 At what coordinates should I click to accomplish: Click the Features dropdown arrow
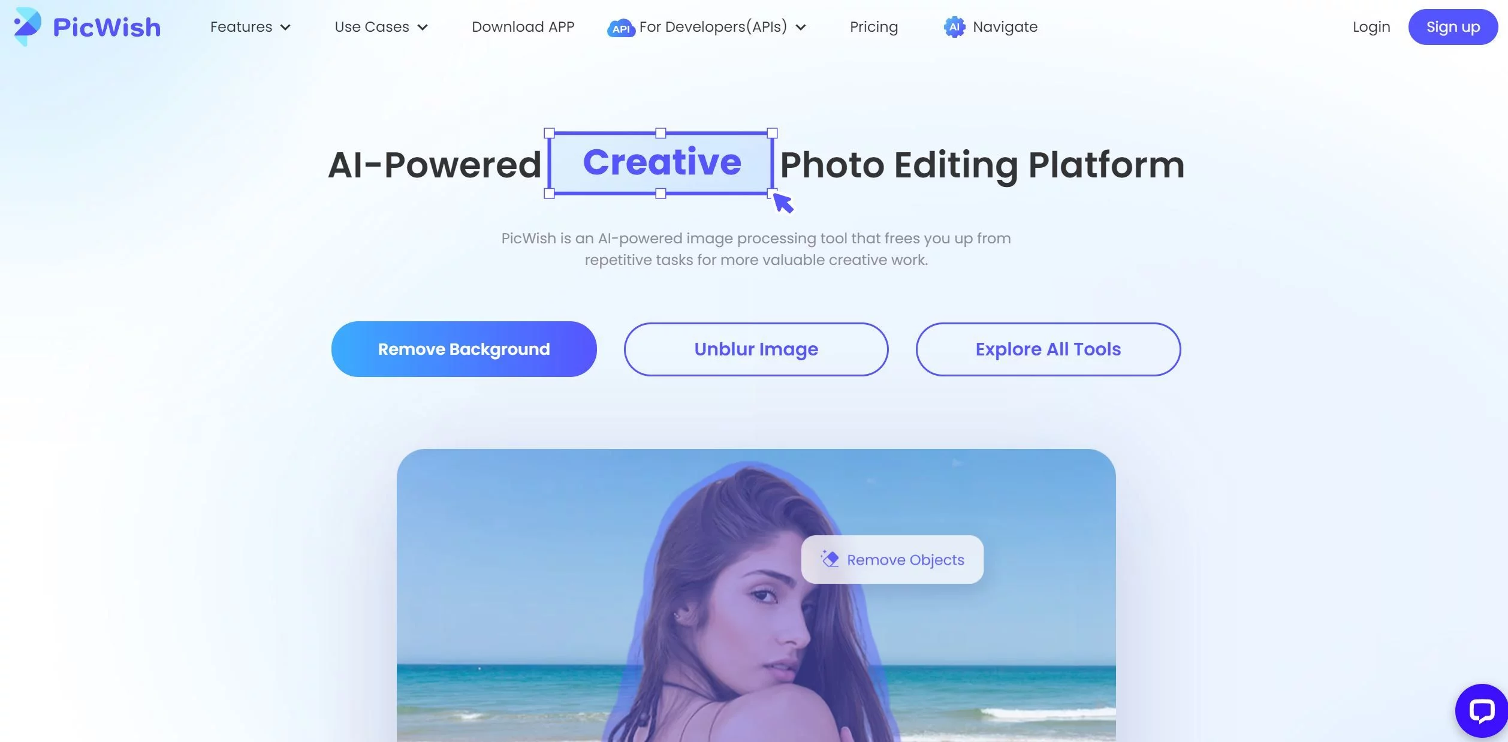click(286, 27)
